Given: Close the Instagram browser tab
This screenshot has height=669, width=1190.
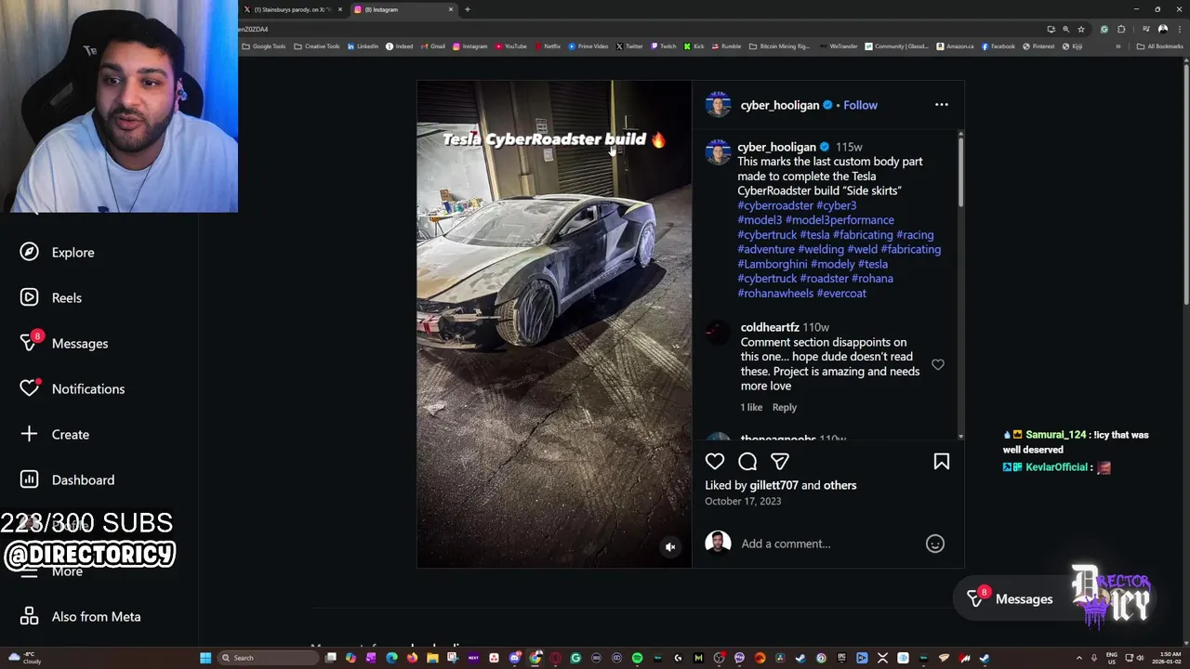Looking at the screenshot, I should (451, 9).
